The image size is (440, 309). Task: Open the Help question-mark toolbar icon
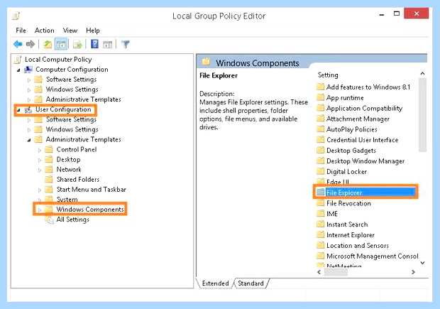pos(94,44)
